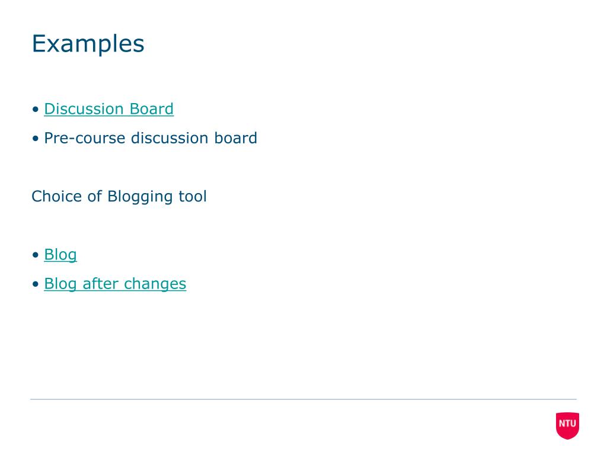Select the Examples slide title
The image size is (607, 455).
[88, 44]
